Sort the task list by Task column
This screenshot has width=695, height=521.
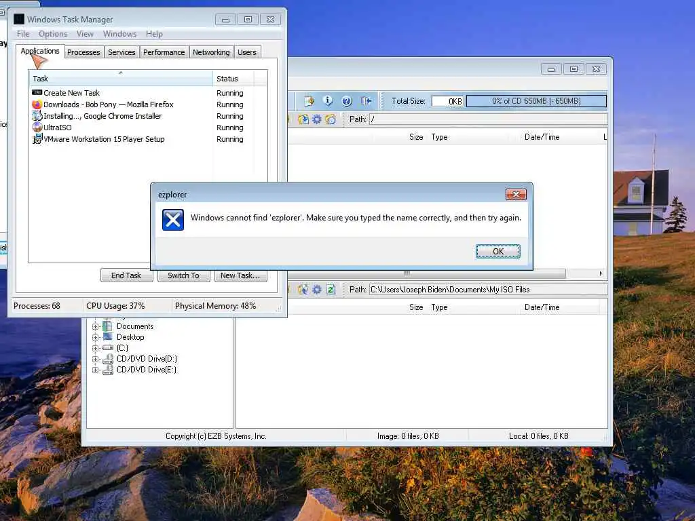click(x=121, y=79)
